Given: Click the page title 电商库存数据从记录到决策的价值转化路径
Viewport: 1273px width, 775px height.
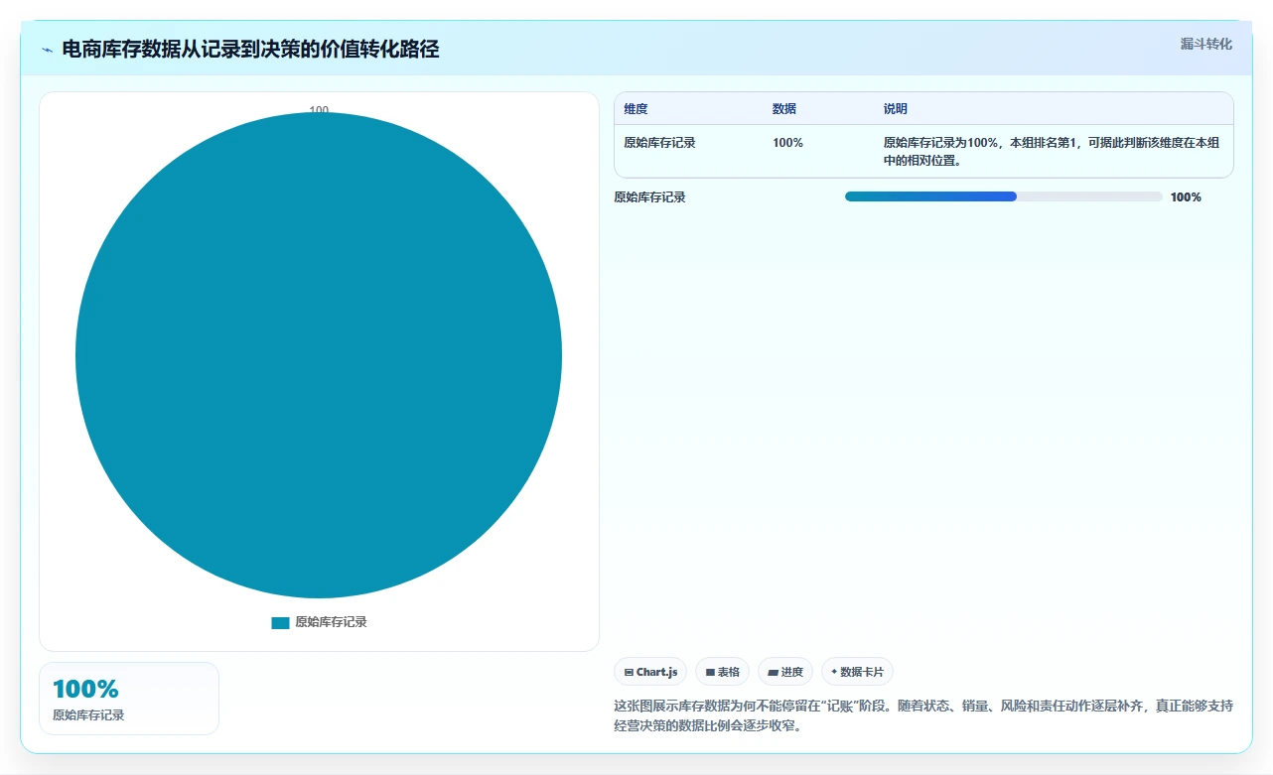Looking at the screenshot, I should (x=250, y=49).
